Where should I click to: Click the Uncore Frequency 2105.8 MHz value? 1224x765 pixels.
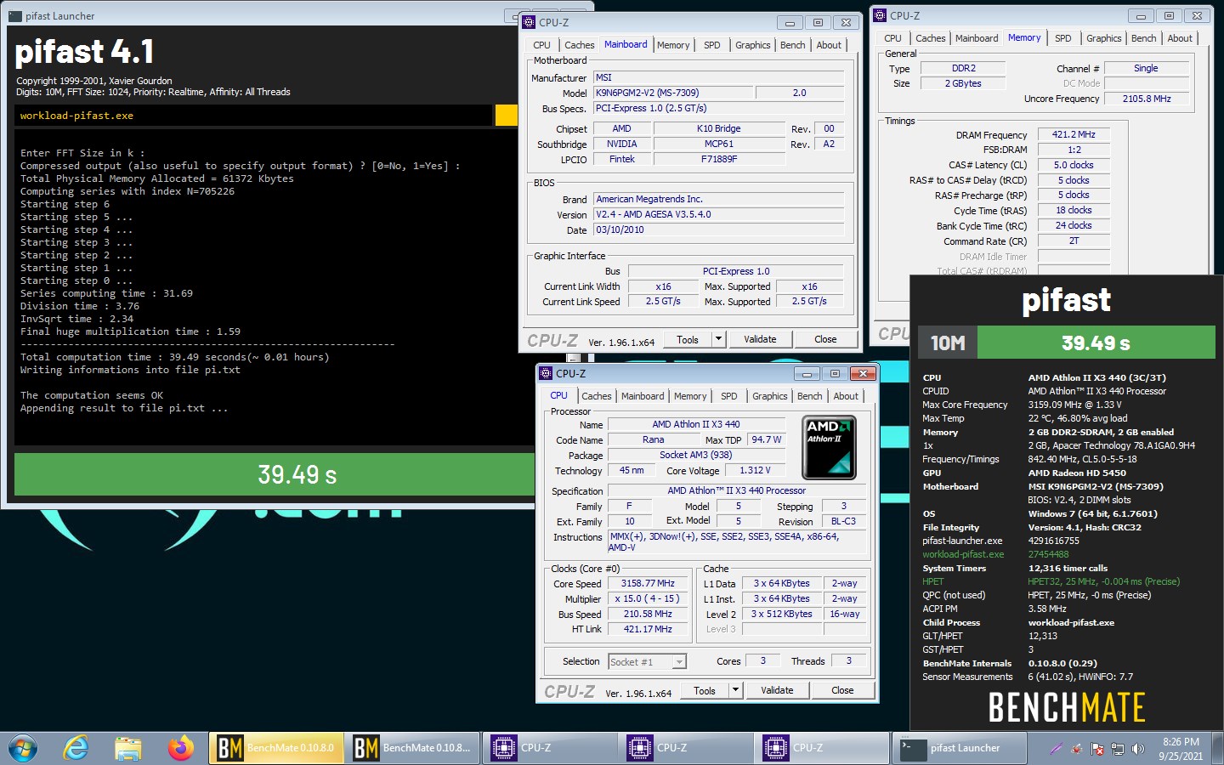click(1147, 99)
